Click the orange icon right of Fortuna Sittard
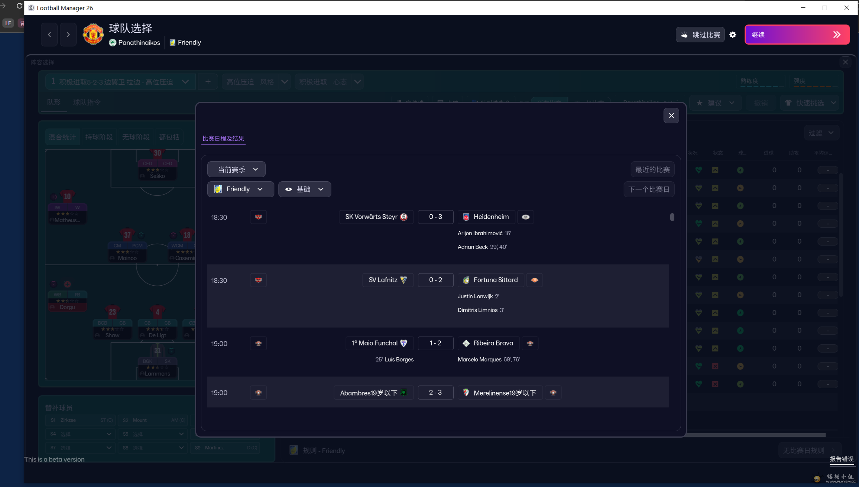Image resolution: width=859 pixels, height=487 pixels. [534, 280]
